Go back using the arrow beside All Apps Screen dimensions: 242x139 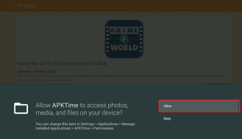(x=10, y=5)
